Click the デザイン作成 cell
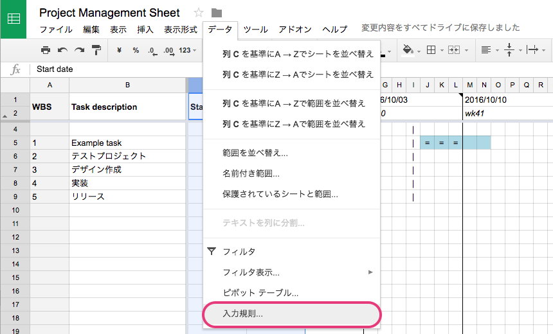 127,170
